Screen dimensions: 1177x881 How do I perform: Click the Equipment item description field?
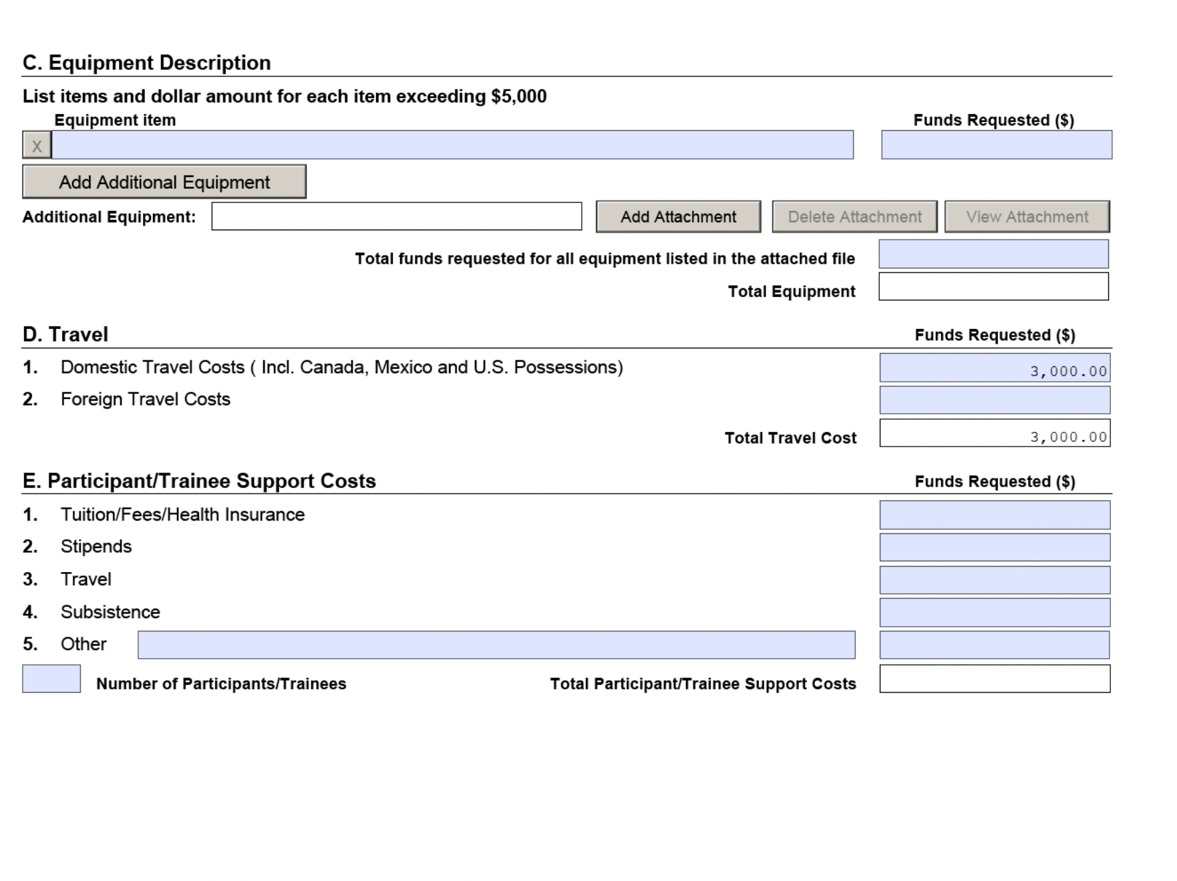(x=452, y=145)
